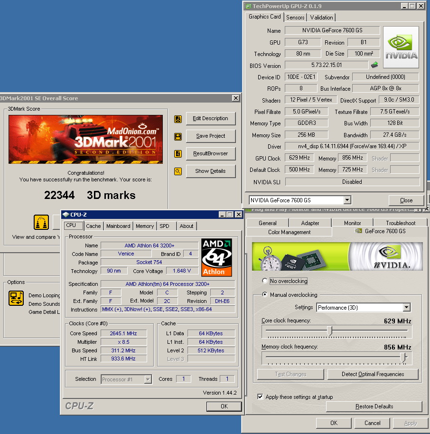The image size is (430, 434).
Task: Click the Edit Description button
Action: click(211, 118)
